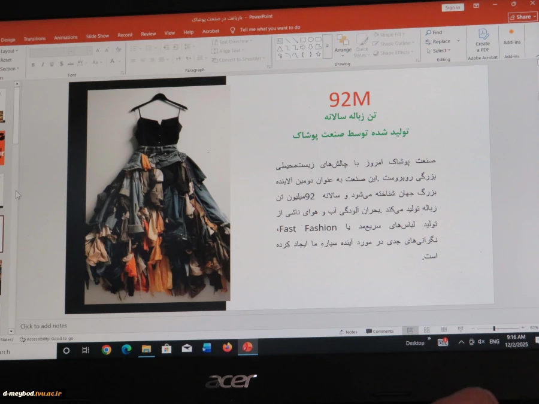Click the Sign in button
The width and height of the screenshot is (539, 404).
point(452,7)
